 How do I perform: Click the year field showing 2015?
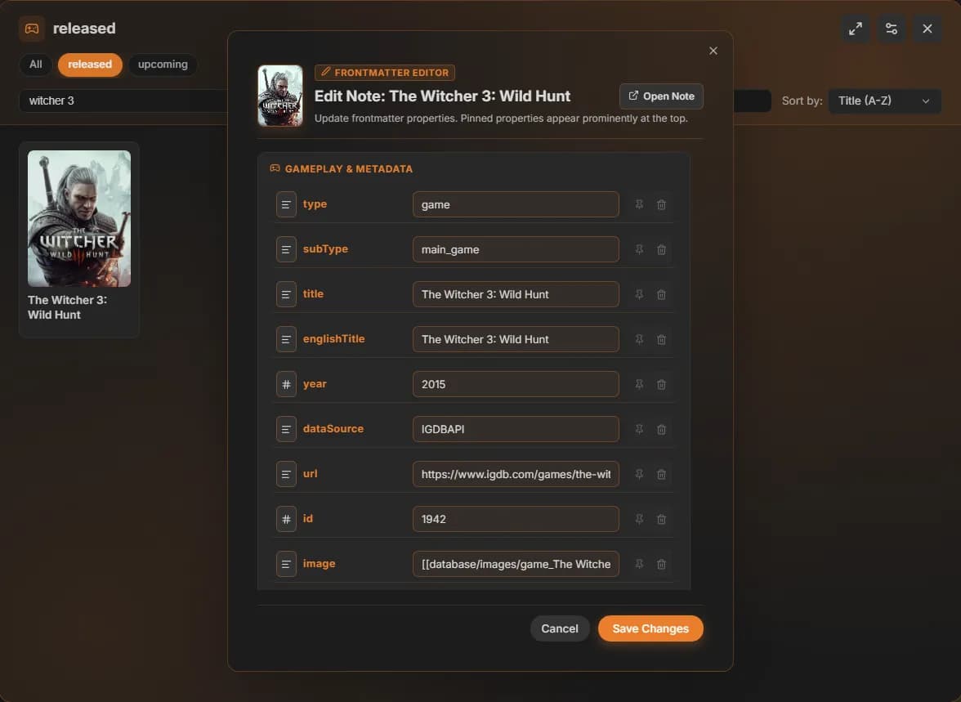coord(516,384)
